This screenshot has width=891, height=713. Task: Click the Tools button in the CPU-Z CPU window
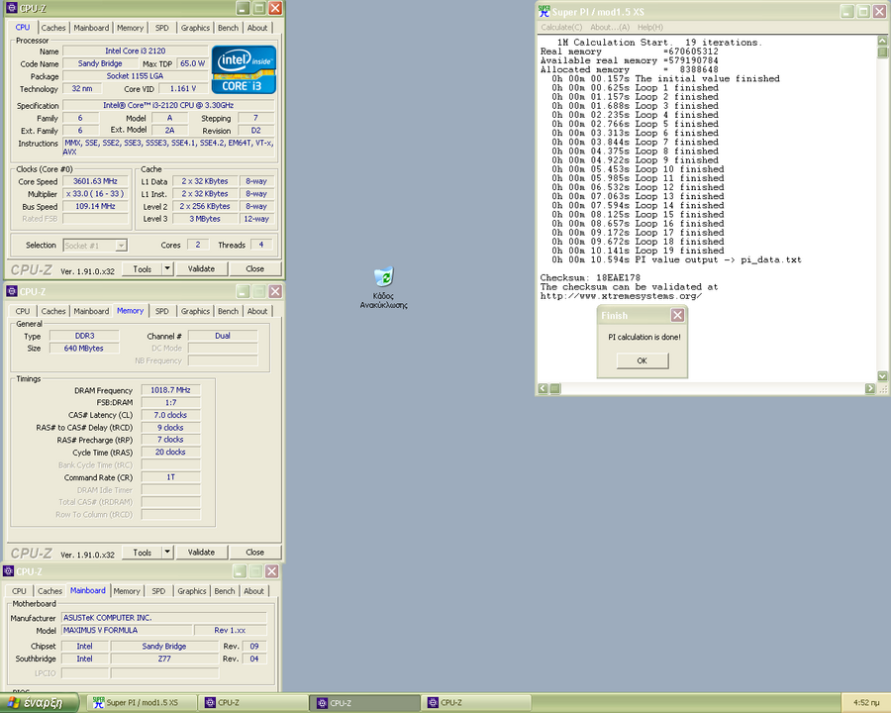point(142,268)
